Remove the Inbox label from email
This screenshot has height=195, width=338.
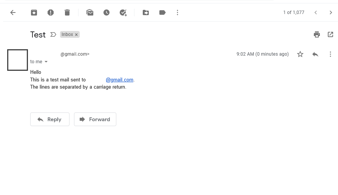coord(76,34)
